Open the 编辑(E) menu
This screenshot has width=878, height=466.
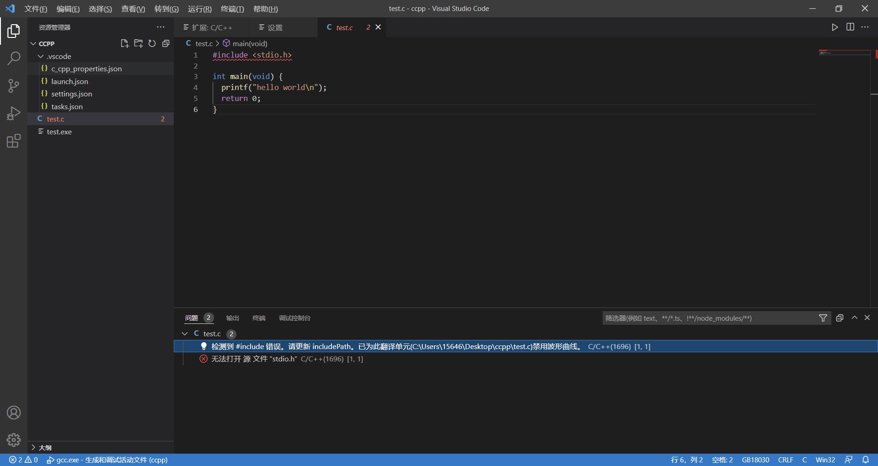(x=68, y=9)
